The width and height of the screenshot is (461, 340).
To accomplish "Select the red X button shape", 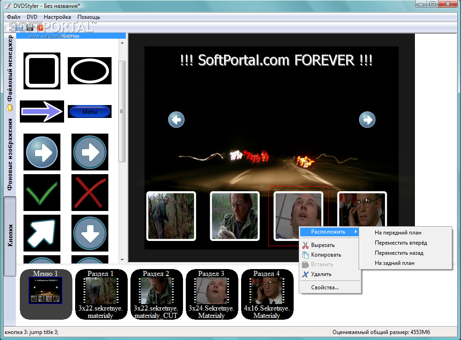I will pyautogui.click(x=90, y=193).
